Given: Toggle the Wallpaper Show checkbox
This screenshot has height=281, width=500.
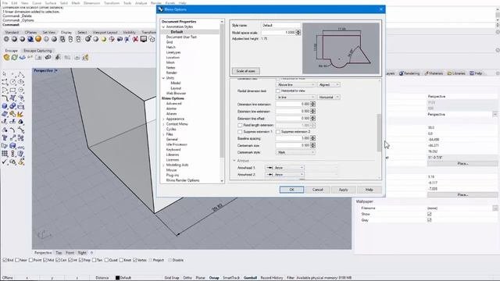Looking at the screenshot, I should 429,214.
